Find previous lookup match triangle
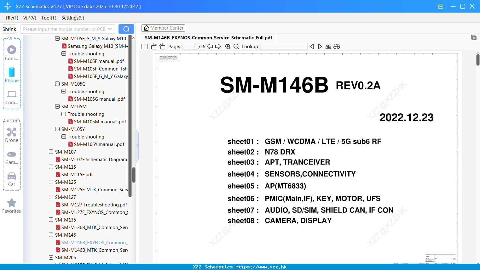Screen dimensions: 480x270 click(312, 47)
